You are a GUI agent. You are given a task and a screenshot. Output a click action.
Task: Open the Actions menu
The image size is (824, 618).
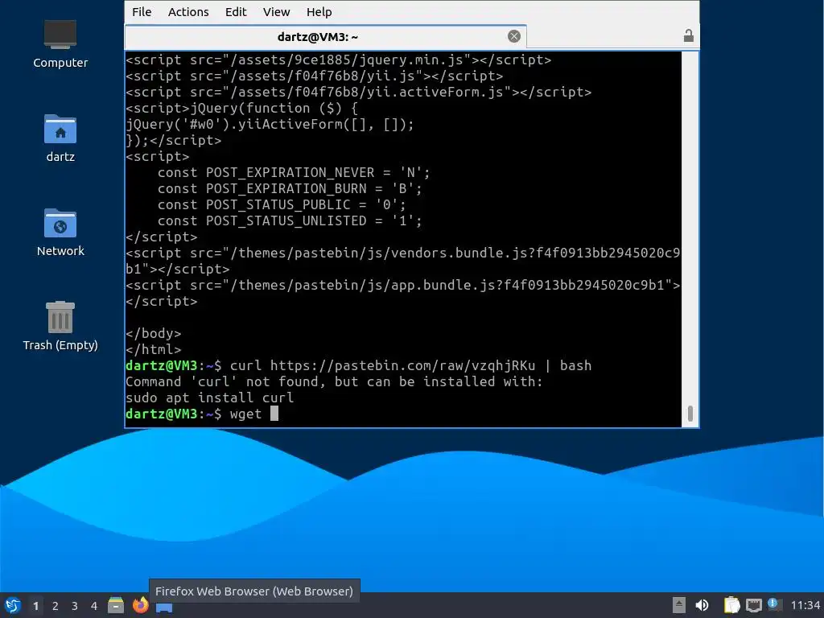pyautogui.click(x=188, y=12)
